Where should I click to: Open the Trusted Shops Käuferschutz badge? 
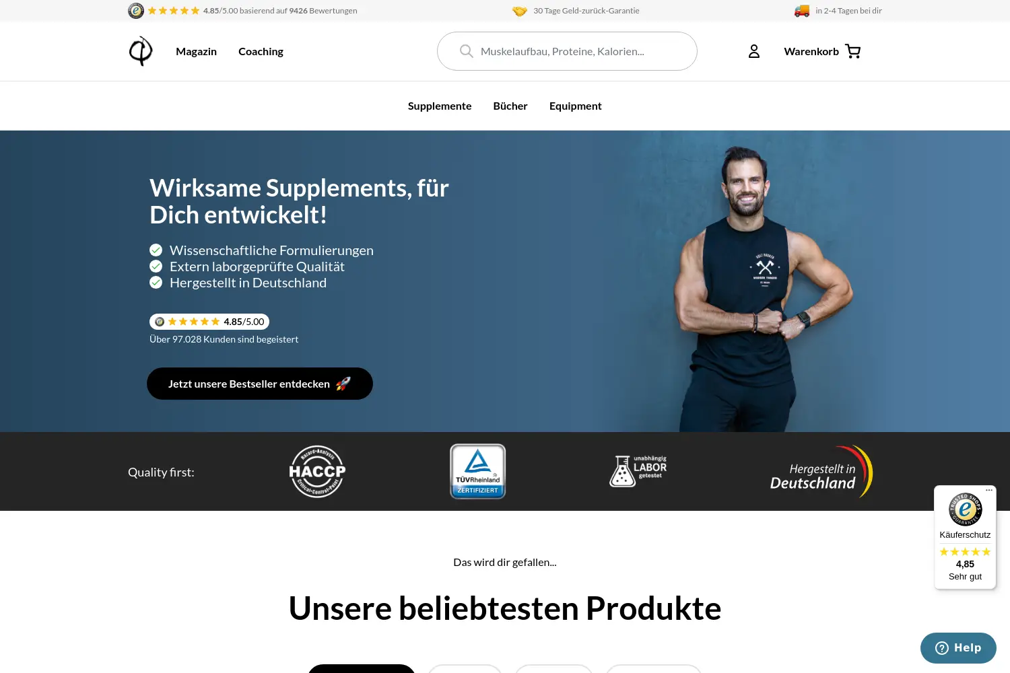pyautogui.click(x=965, y=538)
